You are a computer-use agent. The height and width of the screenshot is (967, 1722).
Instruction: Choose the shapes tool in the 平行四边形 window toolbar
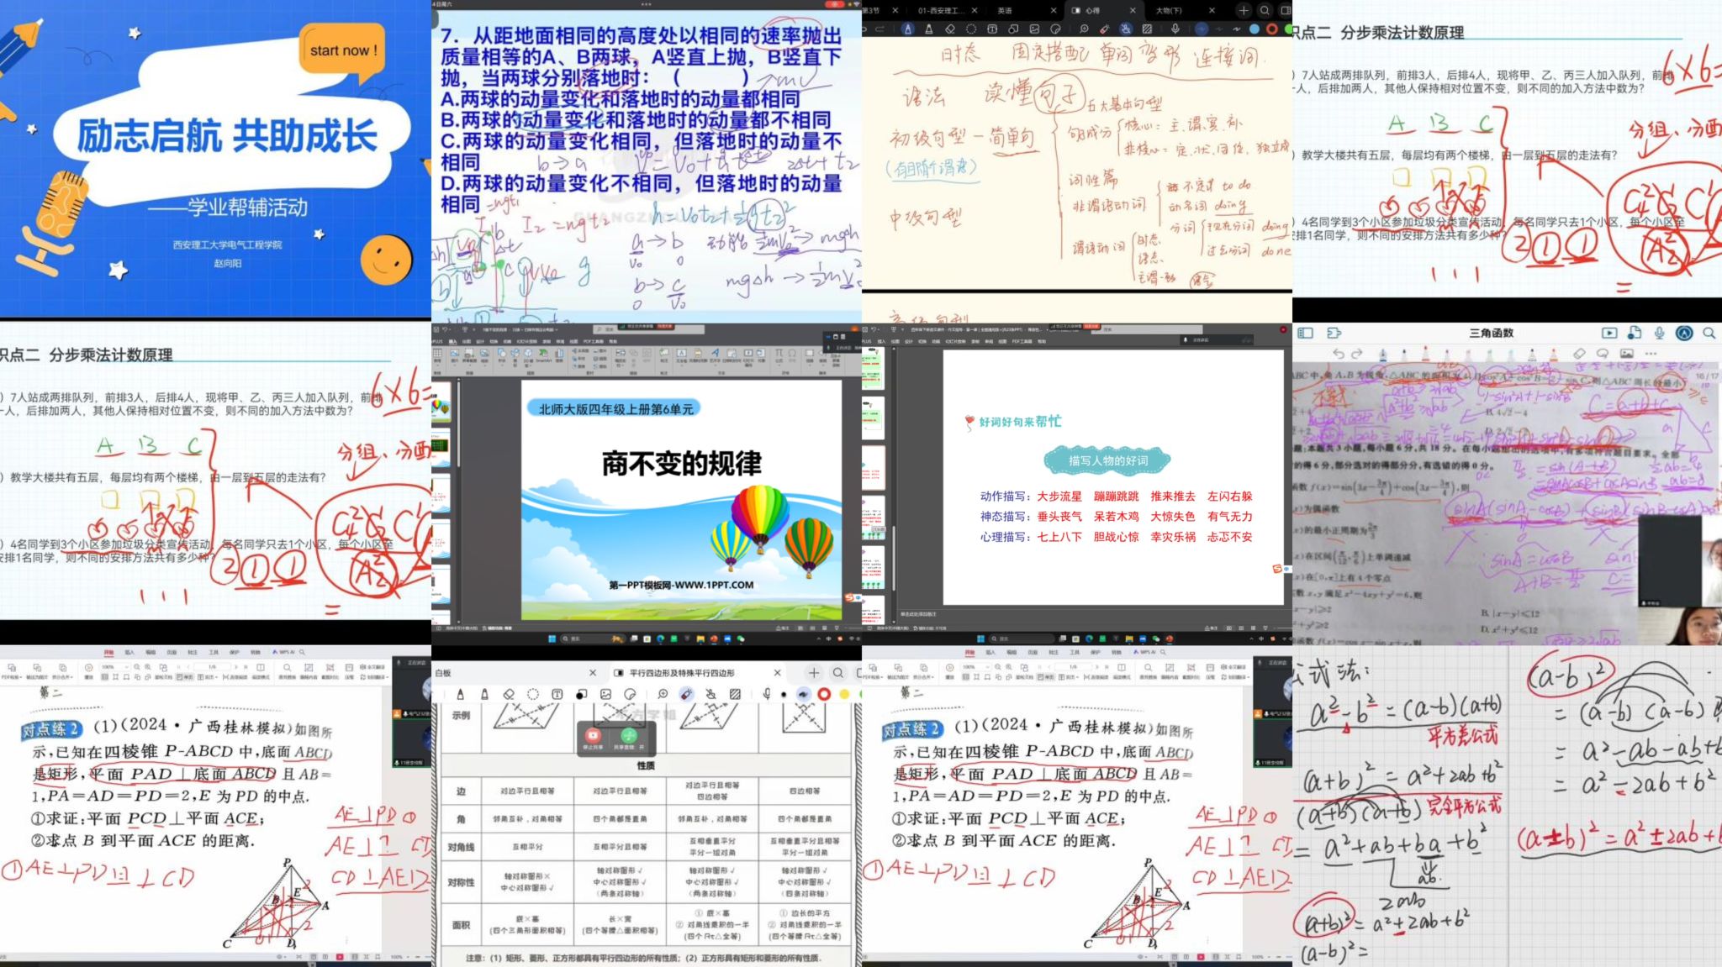[581, 694]
